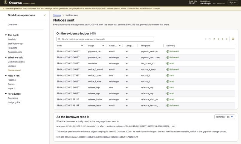Click sent status icon for notice_2 row

168,76
